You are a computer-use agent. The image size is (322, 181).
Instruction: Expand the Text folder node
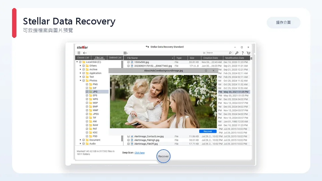80,77
